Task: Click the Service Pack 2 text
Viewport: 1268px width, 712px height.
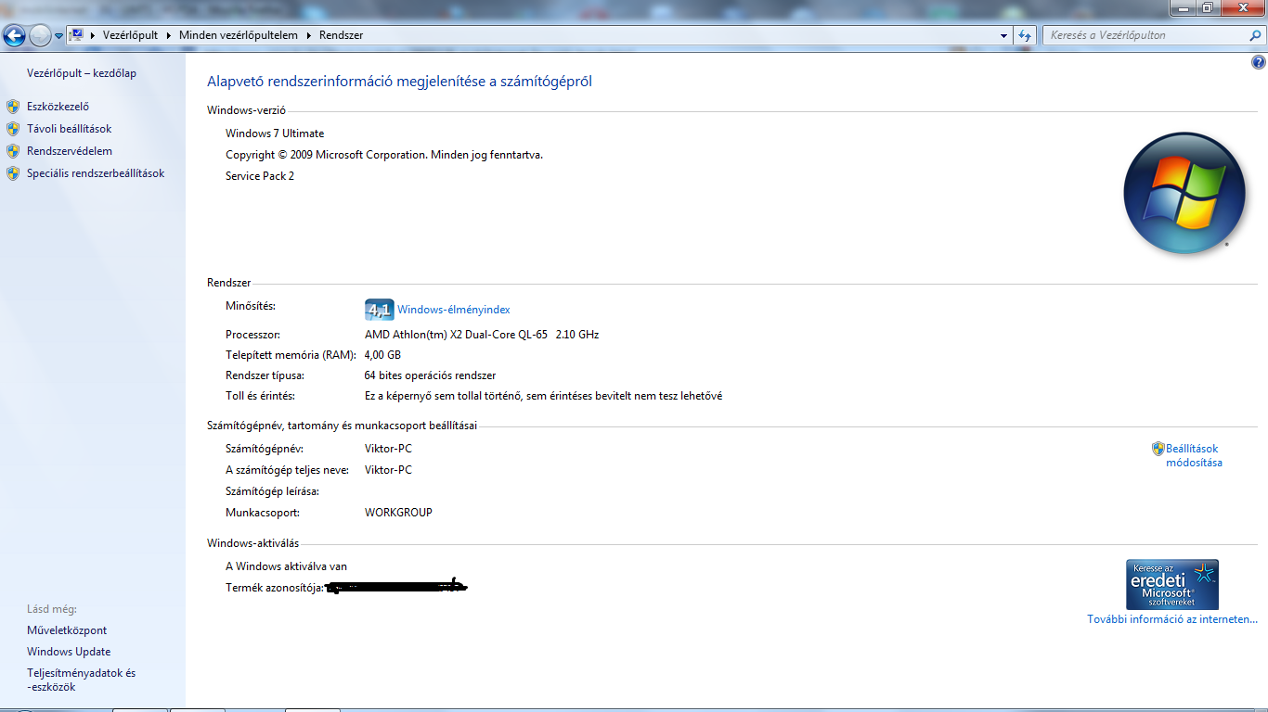Action: 260,176
